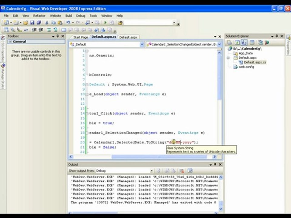Collapse the General group in Toolbox
Image resolution: width=291 pixels, height=218 pixels.
click(x=10, y=41)
